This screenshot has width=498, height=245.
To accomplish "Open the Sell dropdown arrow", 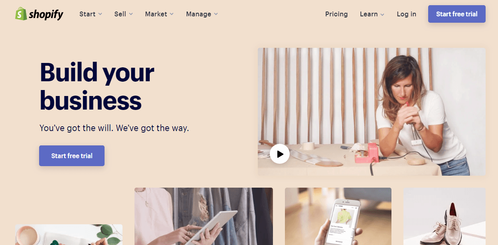I will tap(131, 14).
